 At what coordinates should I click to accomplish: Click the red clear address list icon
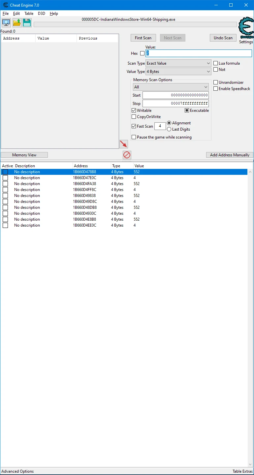(127, 155)
